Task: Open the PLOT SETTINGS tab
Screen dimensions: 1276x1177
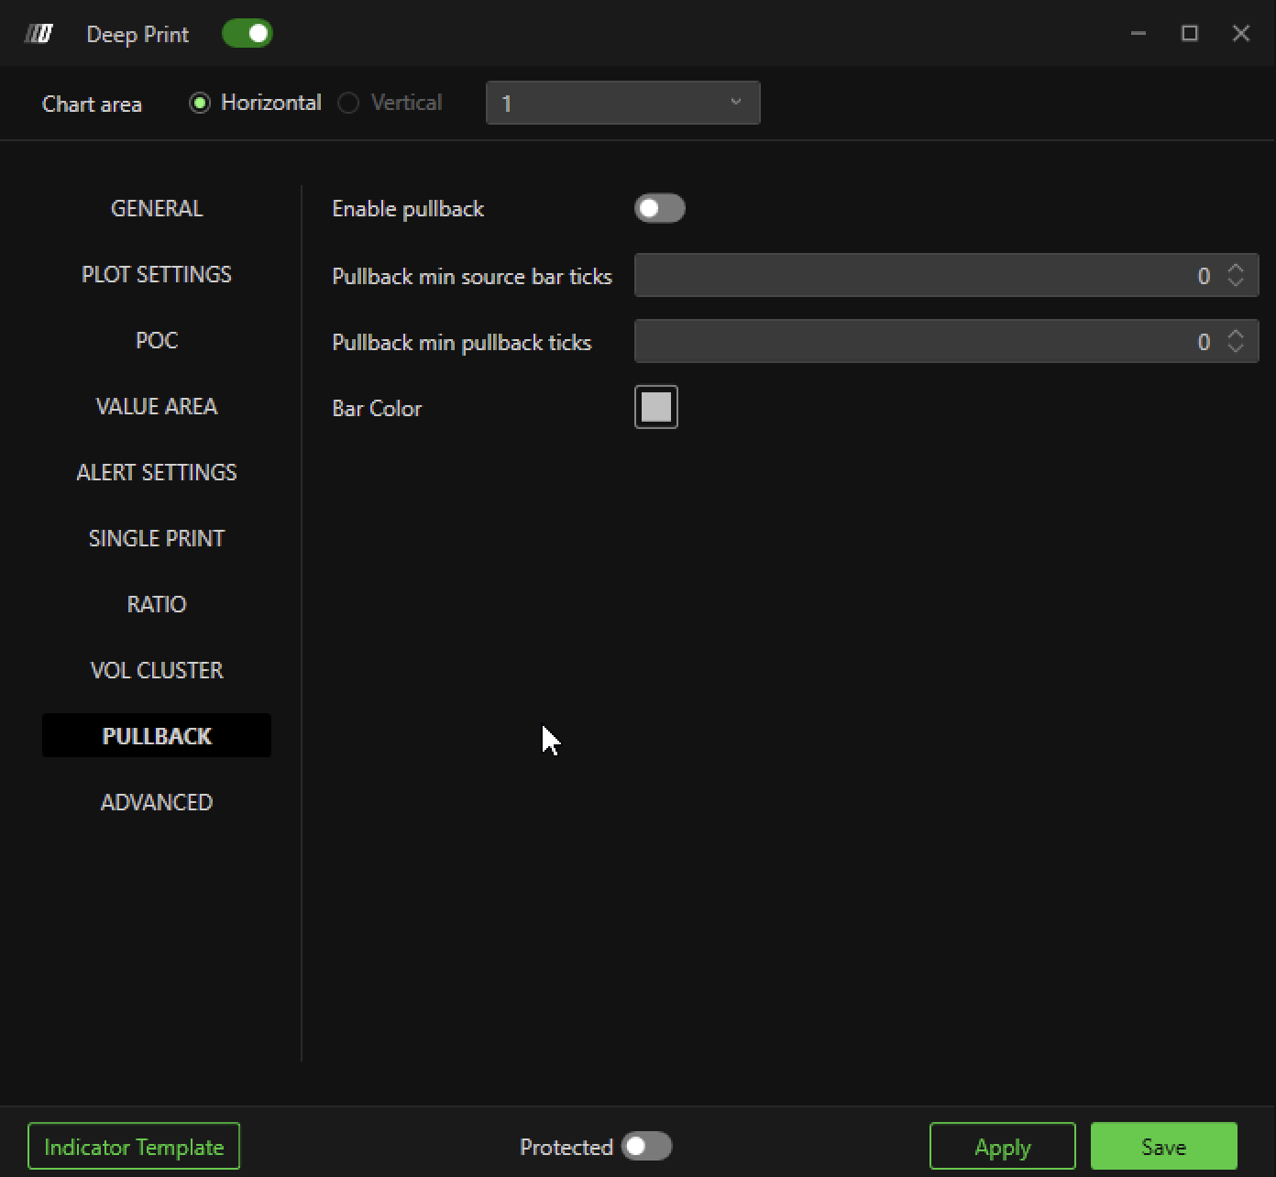Action: 157,274
